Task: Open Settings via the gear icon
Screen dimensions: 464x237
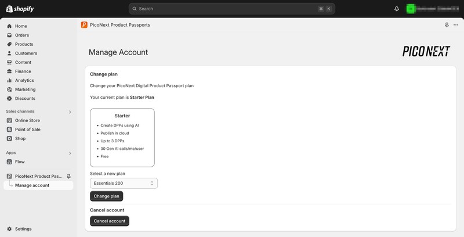Action: click(x=9, y=229)
